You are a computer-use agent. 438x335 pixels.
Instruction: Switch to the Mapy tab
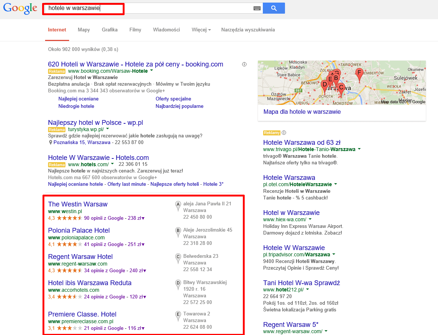coord(84,30)
